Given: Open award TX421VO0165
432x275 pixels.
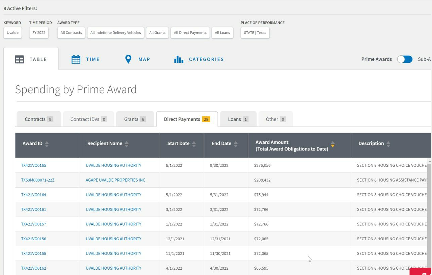Looking at the screenshot, I should point(33,165).
